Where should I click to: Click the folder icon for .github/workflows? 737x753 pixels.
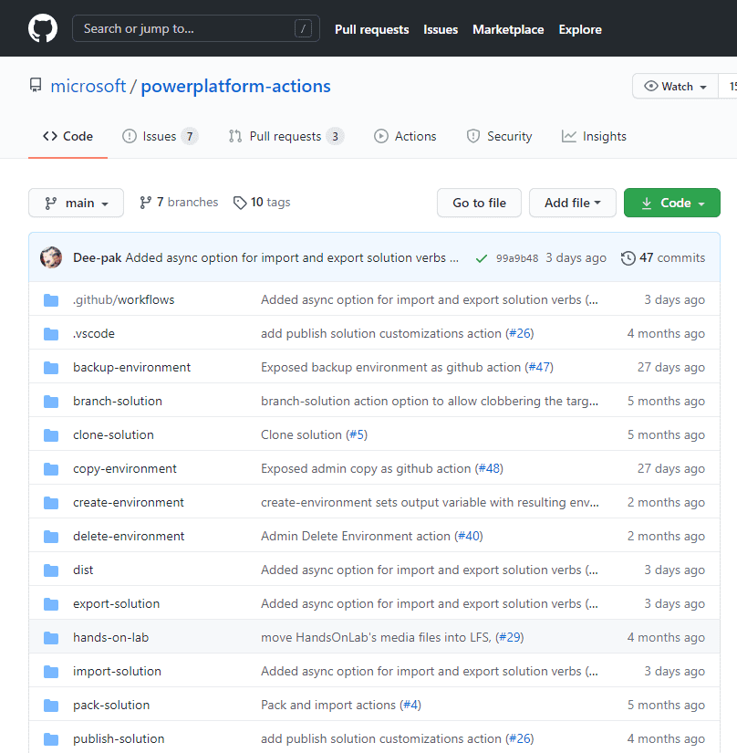click(51, 300)
